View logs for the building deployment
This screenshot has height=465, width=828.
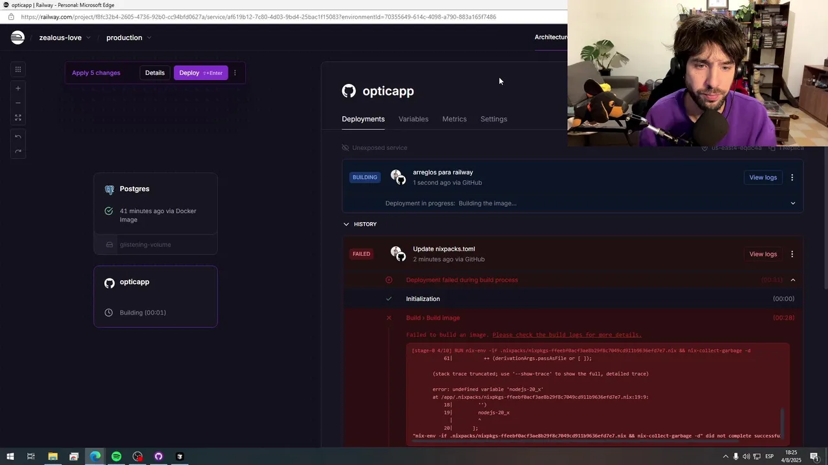763,178
